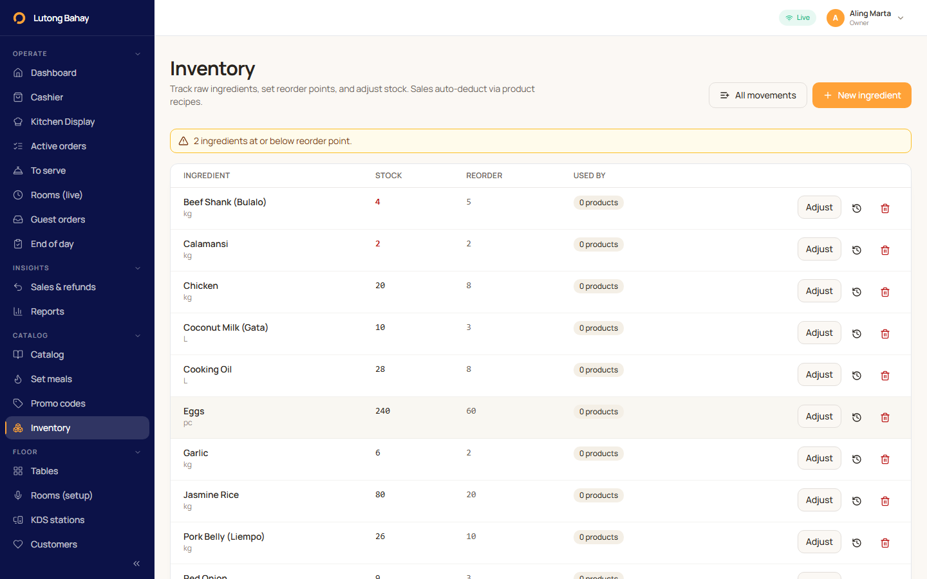The height and width of the screenshot is (579, 927).
Task: Navigate to Active orders
Action: [x=77, y=146]
